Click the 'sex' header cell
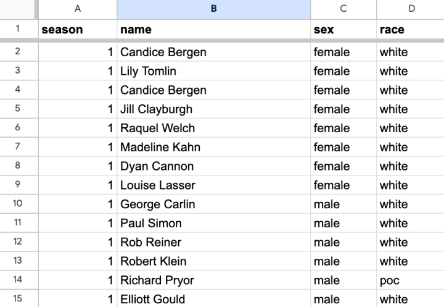Viewport: 444px width, 307px height. (343, 29)
